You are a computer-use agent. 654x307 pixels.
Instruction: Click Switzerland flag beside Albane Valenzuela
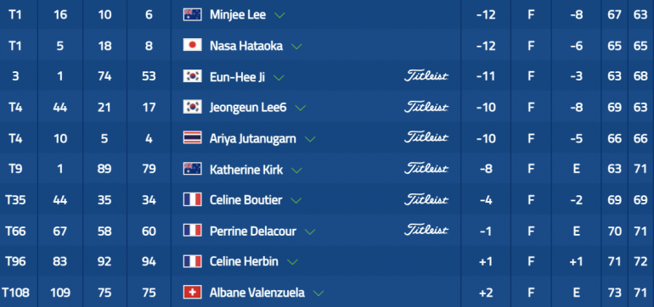tap(192, 292)
